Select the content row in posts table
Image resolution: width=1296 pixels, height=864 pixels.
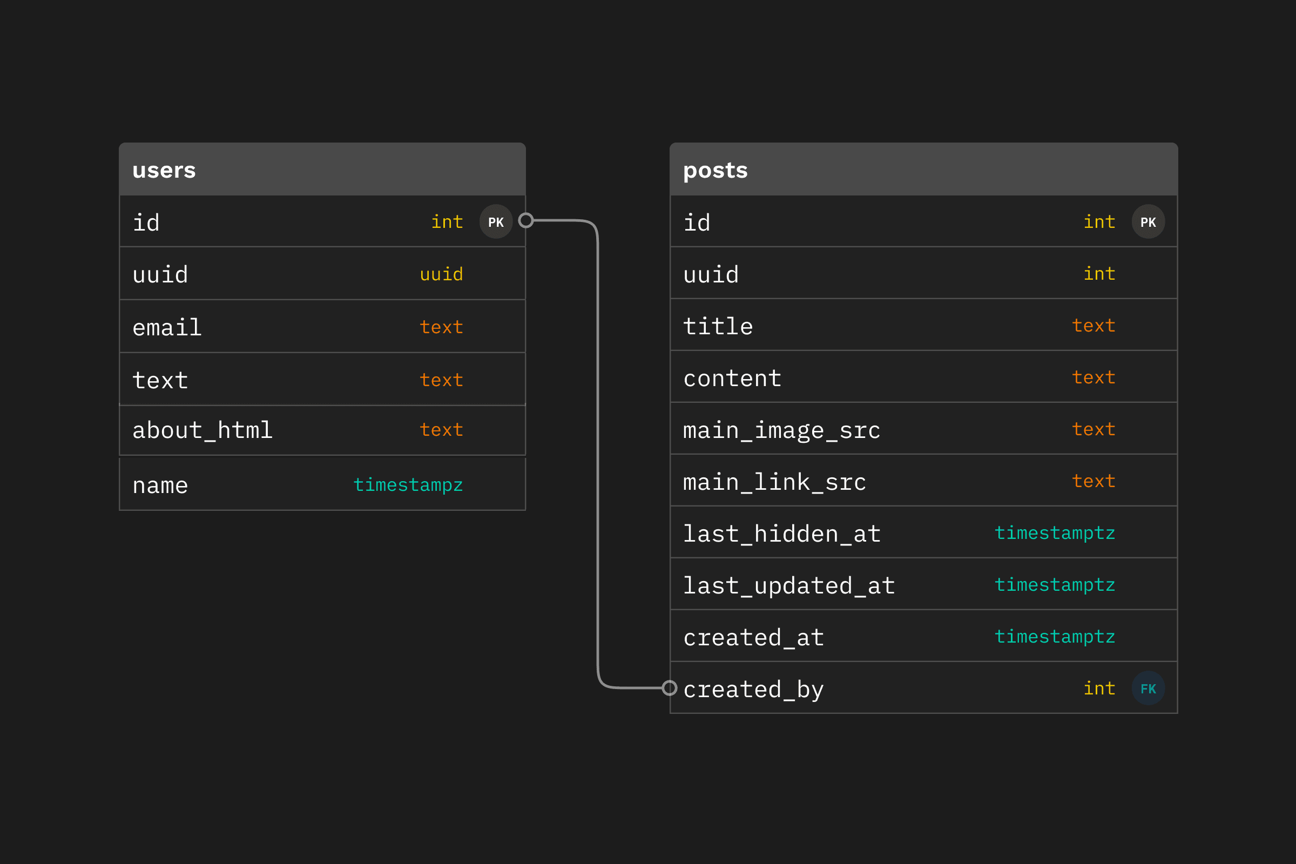pyautogui.click(x=732, y=379)
